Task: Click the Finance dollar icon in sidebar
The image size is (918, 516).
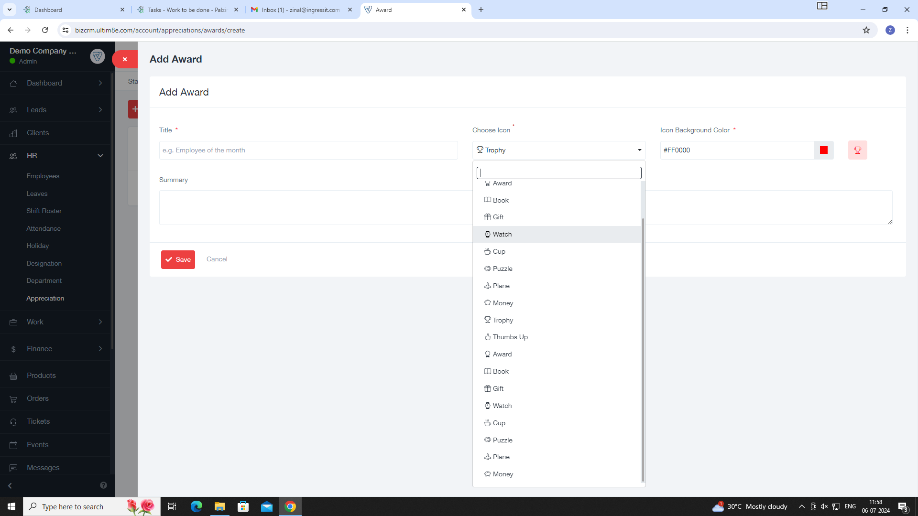Action: click(13, 349)
